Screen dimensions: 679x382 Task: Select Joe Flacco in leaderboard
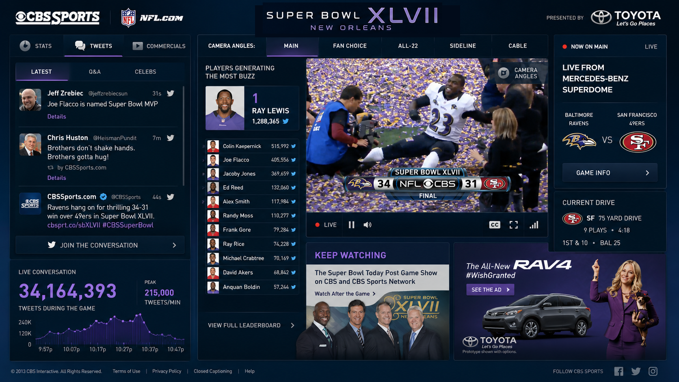(x=252, y=160)
